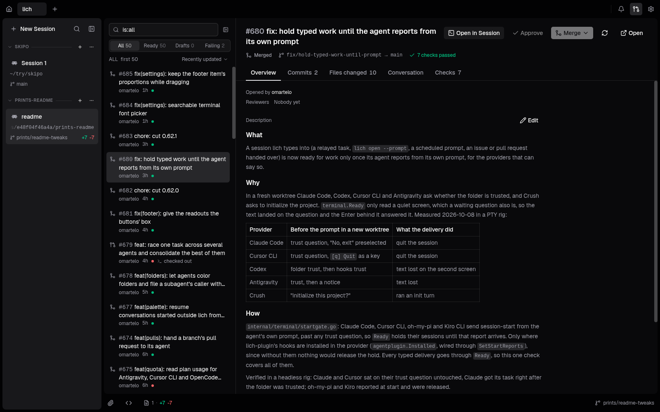Toggle the sidebar panel icon beside the search

(92, 29)
